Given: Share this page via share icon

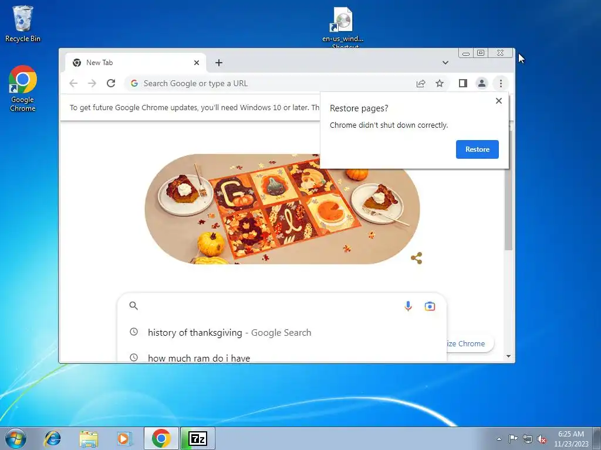Looking at the screenshot, I should point(421,83).
